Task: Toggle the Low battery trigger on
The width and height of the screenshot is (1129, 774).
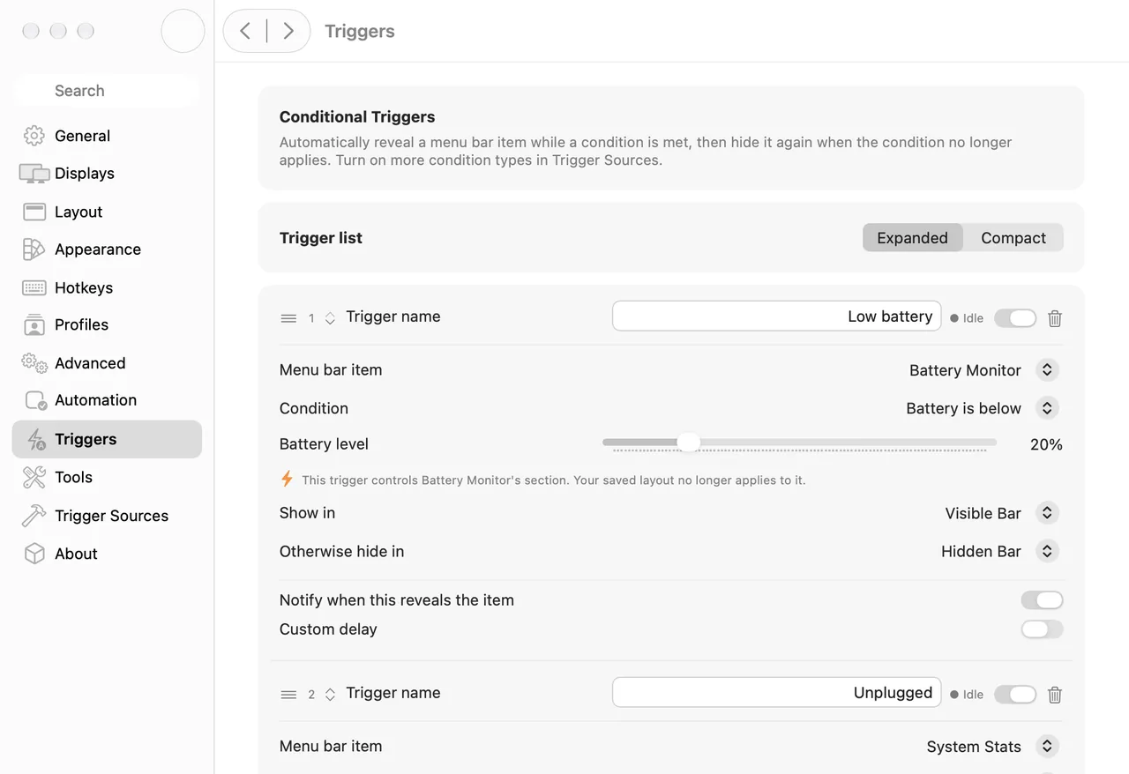Action: click(1015, 318)
